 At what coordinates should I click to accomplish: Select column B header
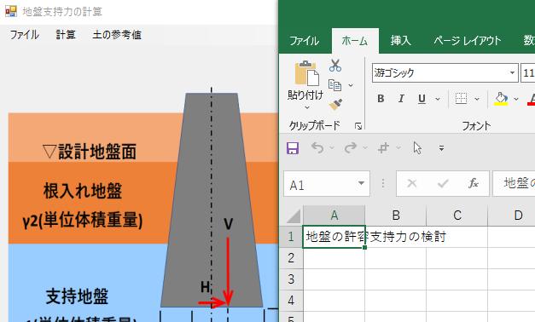(x=395, y=216)
